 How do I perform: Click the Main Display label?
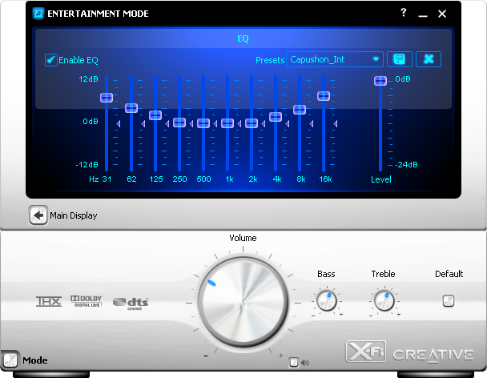coord(74,215)
